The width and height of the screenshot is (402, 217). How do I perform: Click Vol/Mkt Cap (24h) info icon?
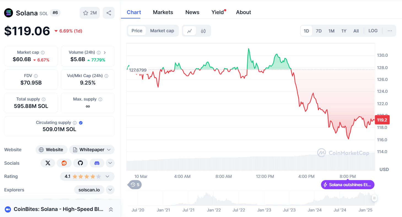point(106,76)
